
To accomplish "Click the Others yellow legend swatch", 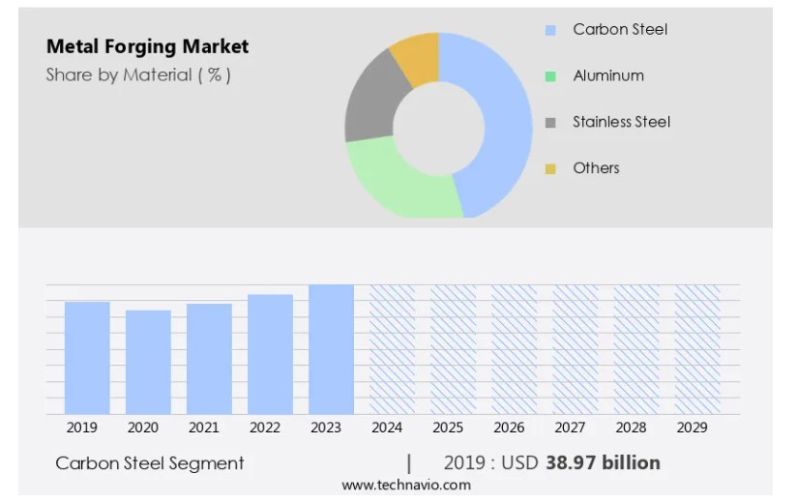I will [x=550, y=169].
